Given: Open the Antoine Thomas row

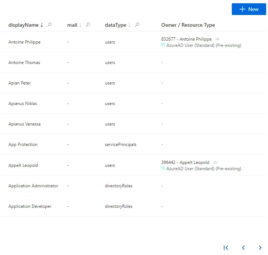Looking at the screenshot, I should (x=133, y=63).
